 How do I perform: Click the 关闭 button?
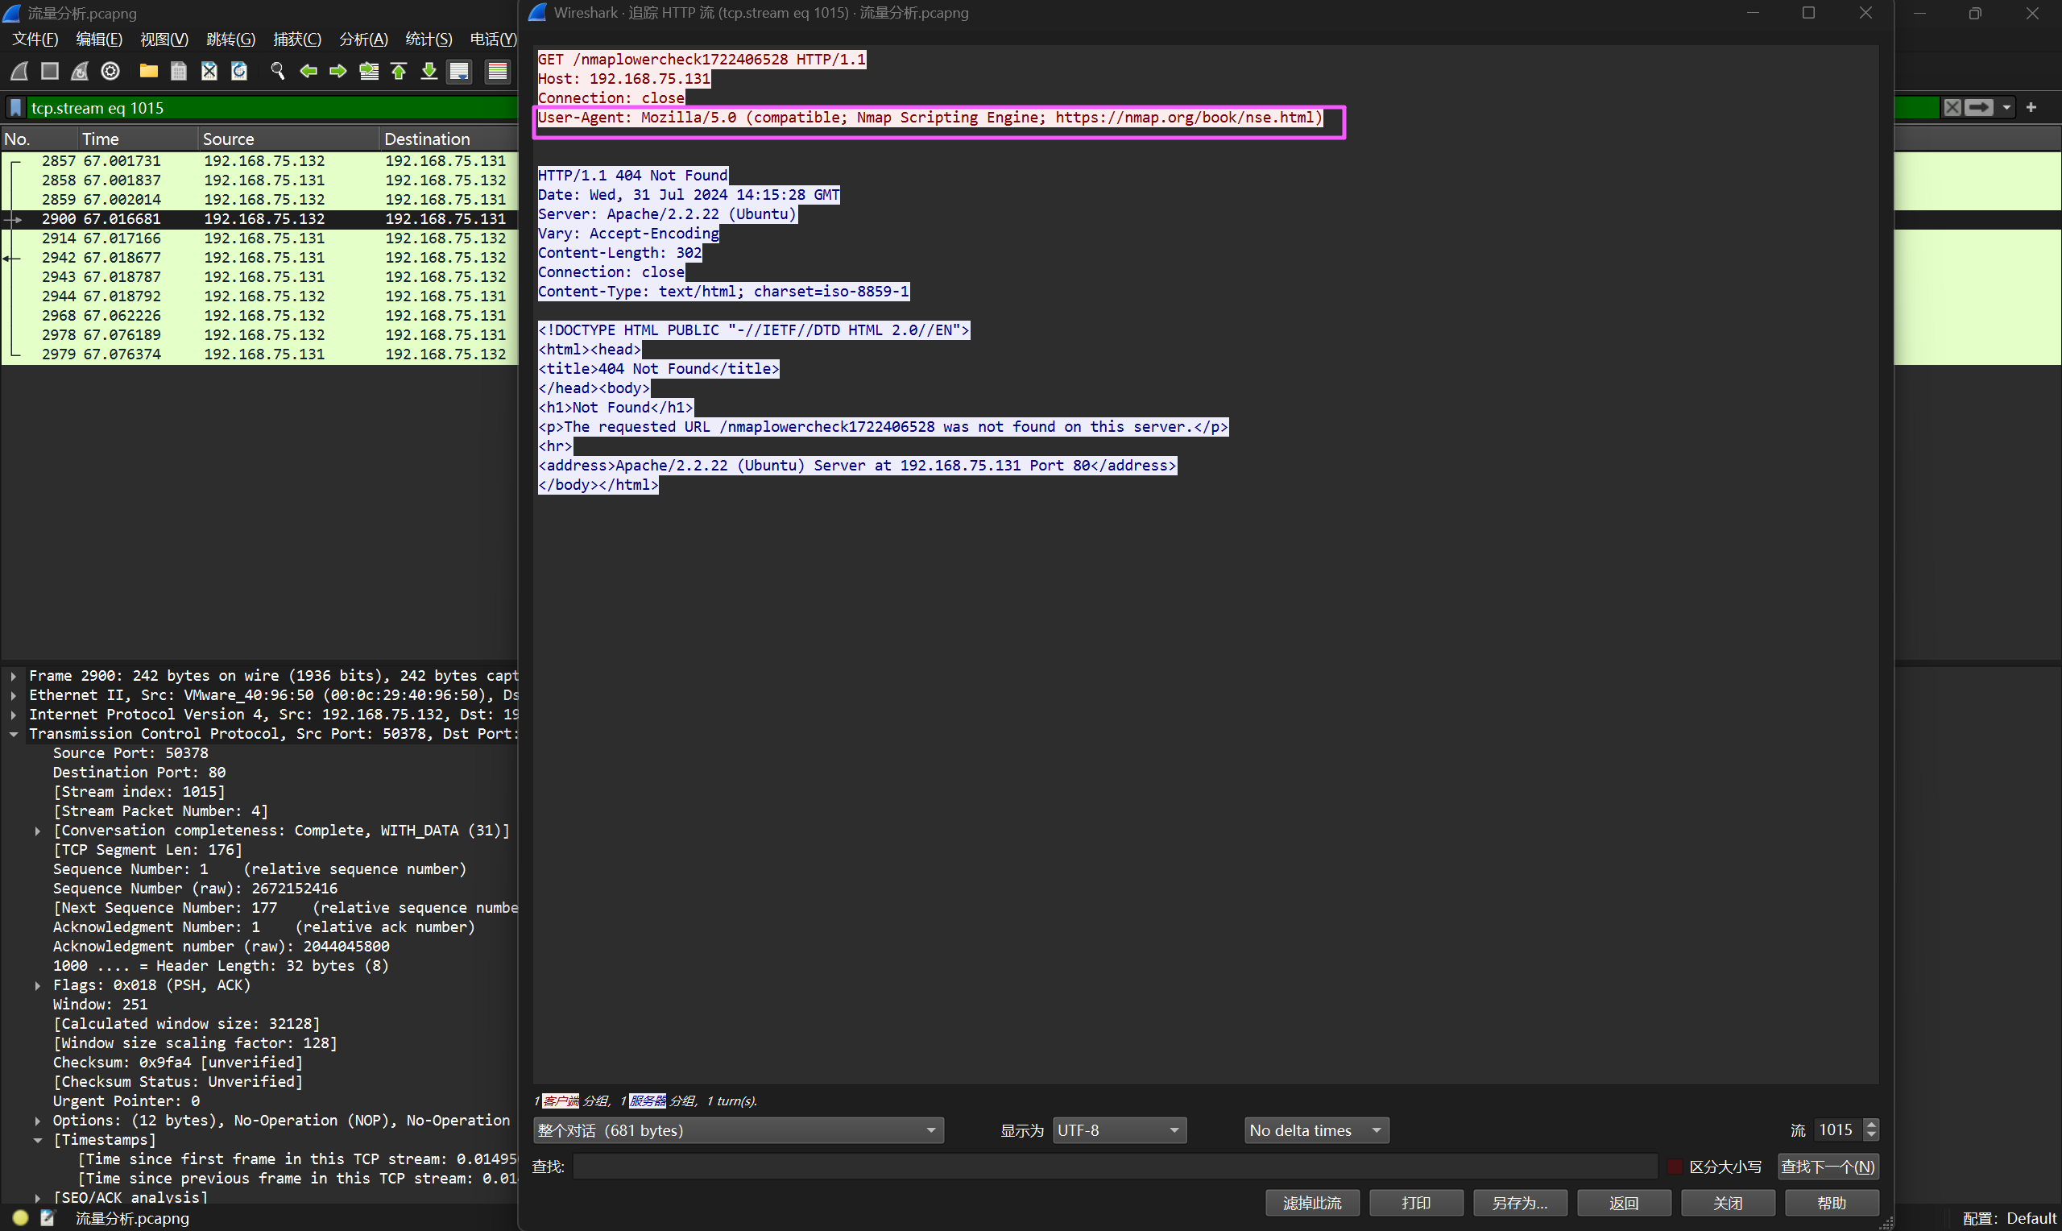[x=1728, y=1203]
